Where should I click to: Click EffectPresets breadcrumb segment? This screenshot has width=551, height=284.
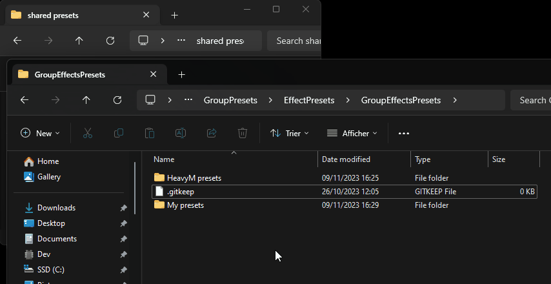(309, 100)
